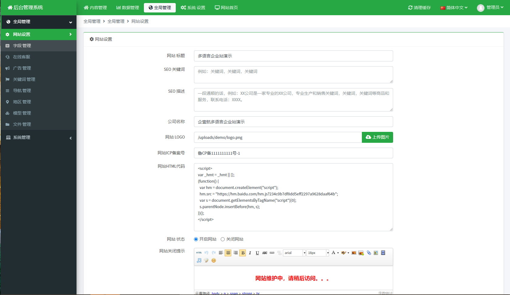
Task: Redo the editor action
Action: click(214, 253)
